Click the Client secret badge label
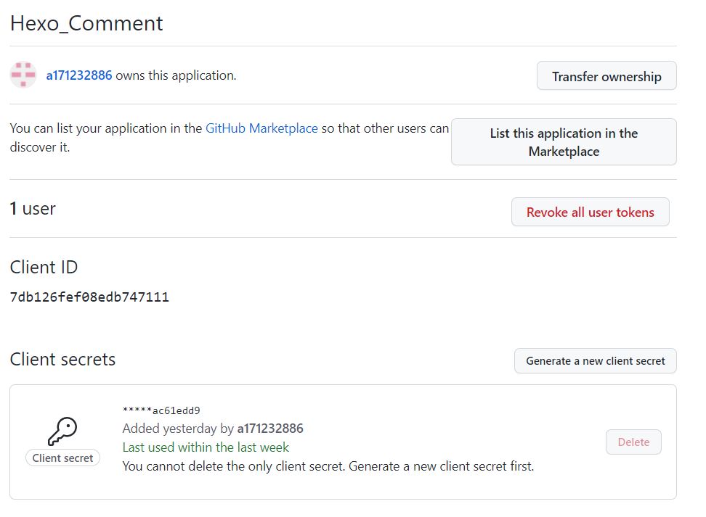 point(62,458)
